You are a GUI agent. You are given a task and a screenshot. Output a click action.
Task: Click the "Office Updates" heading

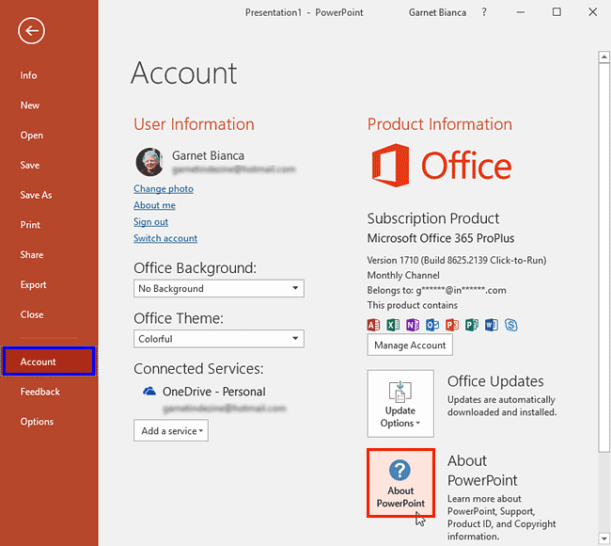click(x=495, y=381)
